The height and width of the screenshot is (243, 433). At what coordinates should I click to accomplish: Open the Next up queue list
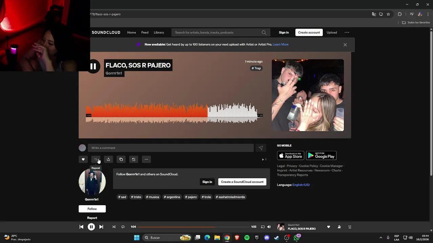click(x=350, y=227)
